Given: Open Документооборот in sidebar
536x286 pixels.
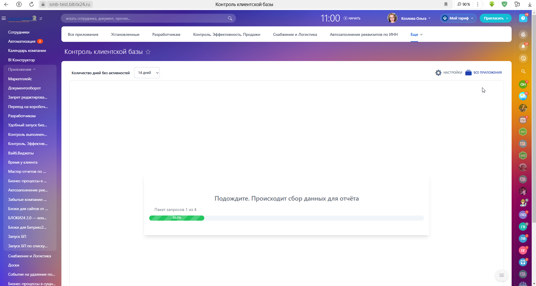Looking at the screenshot, I should pos(24,88).
